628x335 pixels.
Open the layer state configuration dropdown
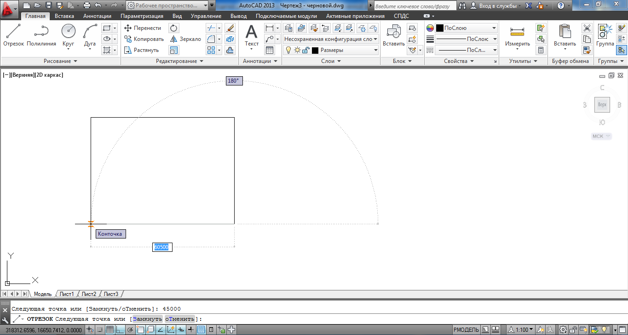(x=331, y=39)
